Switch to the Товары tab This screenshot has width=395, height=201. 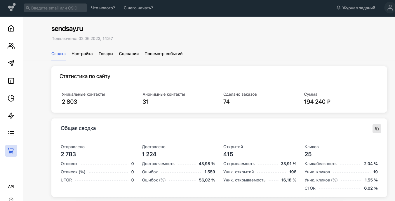(106, 54)
